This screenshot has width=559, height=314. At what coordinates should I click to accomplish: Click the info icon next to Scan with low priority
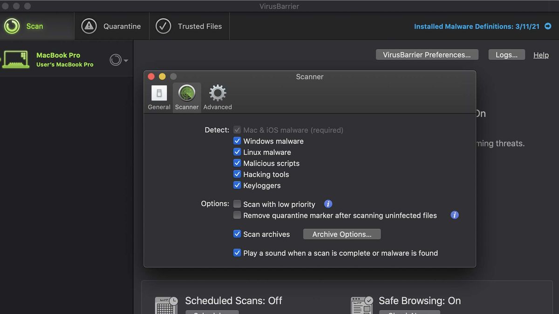pyautogui.click(x=327, y=204)
